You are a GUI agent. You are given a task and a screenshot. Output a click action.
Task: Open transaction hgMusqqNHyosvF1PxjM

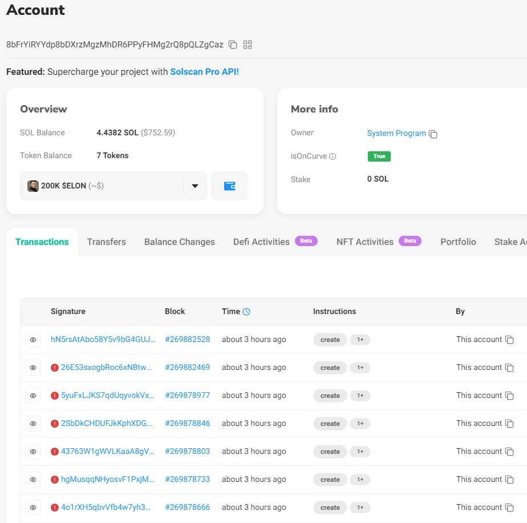coord(108,479)
